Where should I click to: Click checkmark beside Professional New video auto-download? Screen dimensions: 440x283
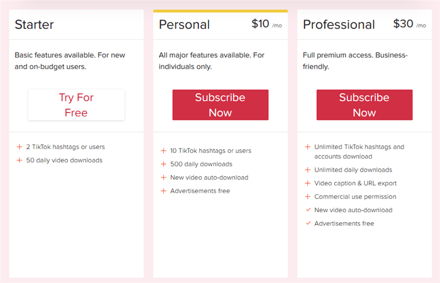click(x=308, y=210)
